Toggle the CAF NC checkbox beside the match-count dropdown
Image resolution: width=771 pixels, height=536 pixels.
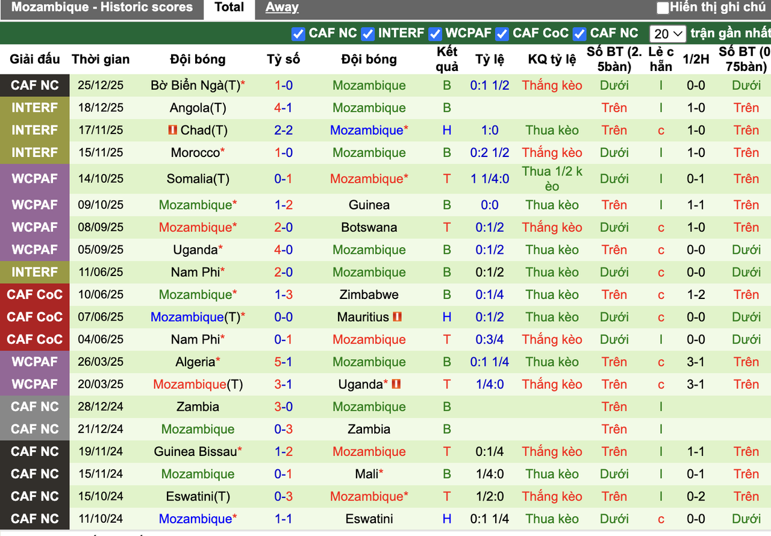point(579,34)
